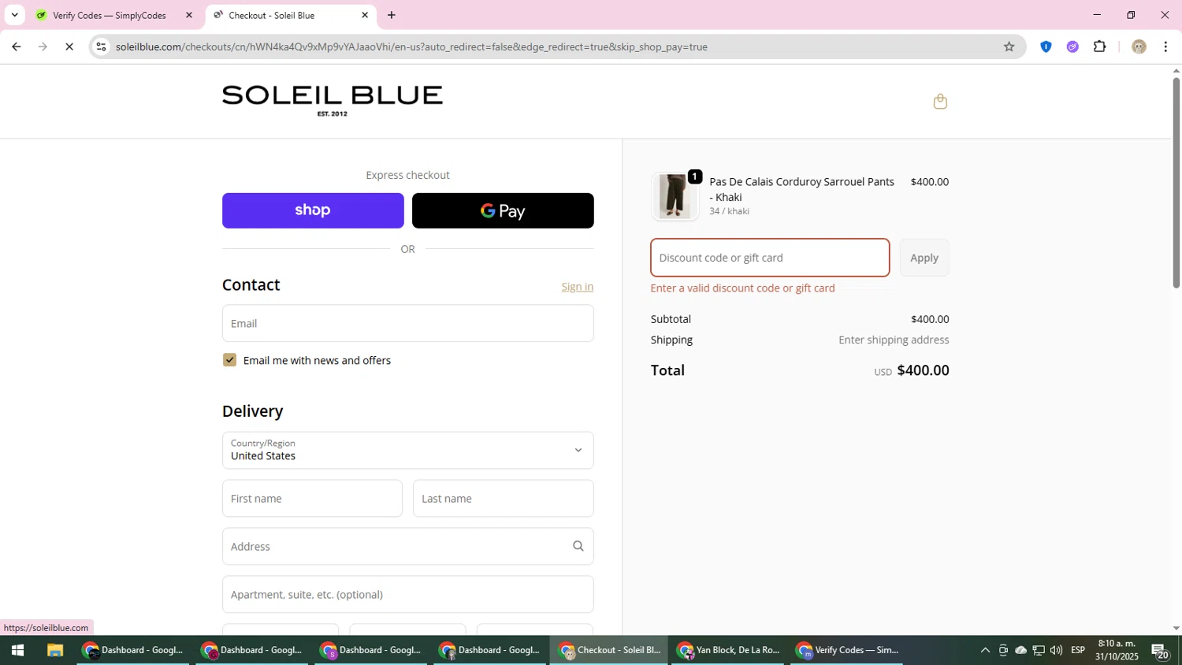This screenshot has width=1182, height=665.
Task: Click 'Enter shipping address' text
Action: tap(894, 340)
